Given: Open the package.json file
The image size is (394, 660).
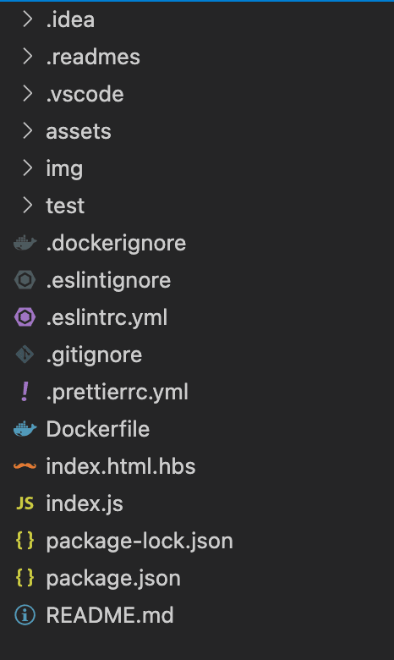Looking at the screenshot, I should coord(197,578).
